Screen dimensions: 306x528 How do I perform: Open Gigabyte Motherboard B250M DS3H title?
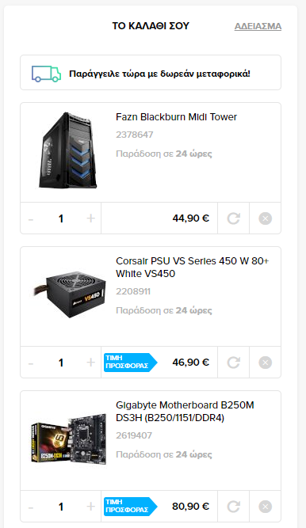click(x=185, y=412)
